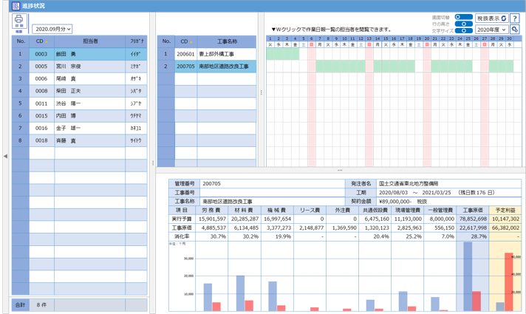Click the 税抜表示 button
This screenshot has width=526, height=314.
(491, 18)
